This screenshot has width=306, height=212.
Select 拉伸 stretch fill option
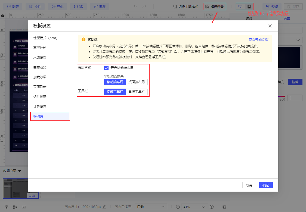coord(295,82)
